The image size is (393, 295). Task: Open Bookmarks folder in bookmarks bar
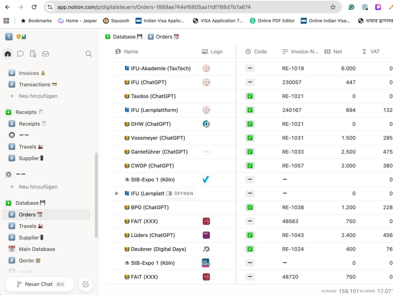coord(36,20)
